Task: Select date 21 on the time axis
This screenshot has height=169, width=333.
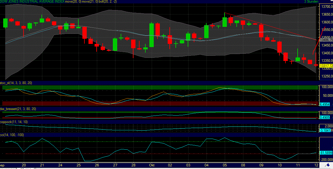Action: point(42,165)
